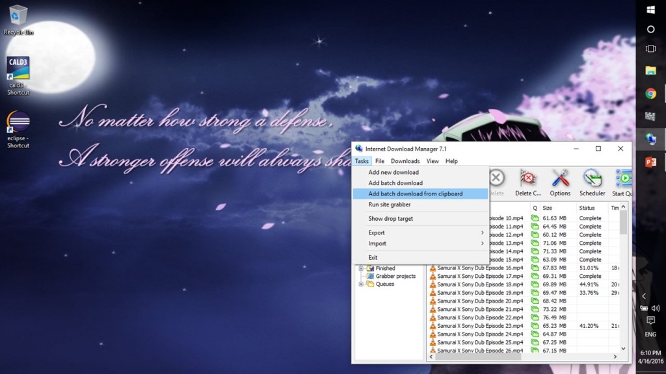Expand the Queues tree node
The image size is (666, 374).
[361, 284]
